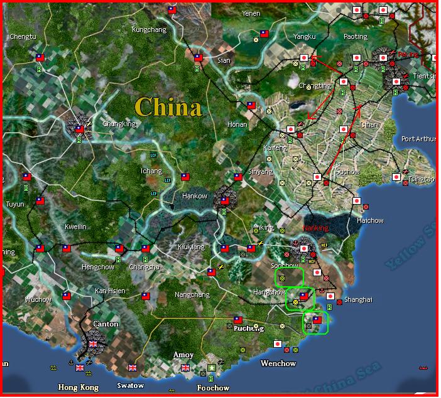Click the Haichow label
The height and width of the screenshot is (398, 441).
coord(370,220)
